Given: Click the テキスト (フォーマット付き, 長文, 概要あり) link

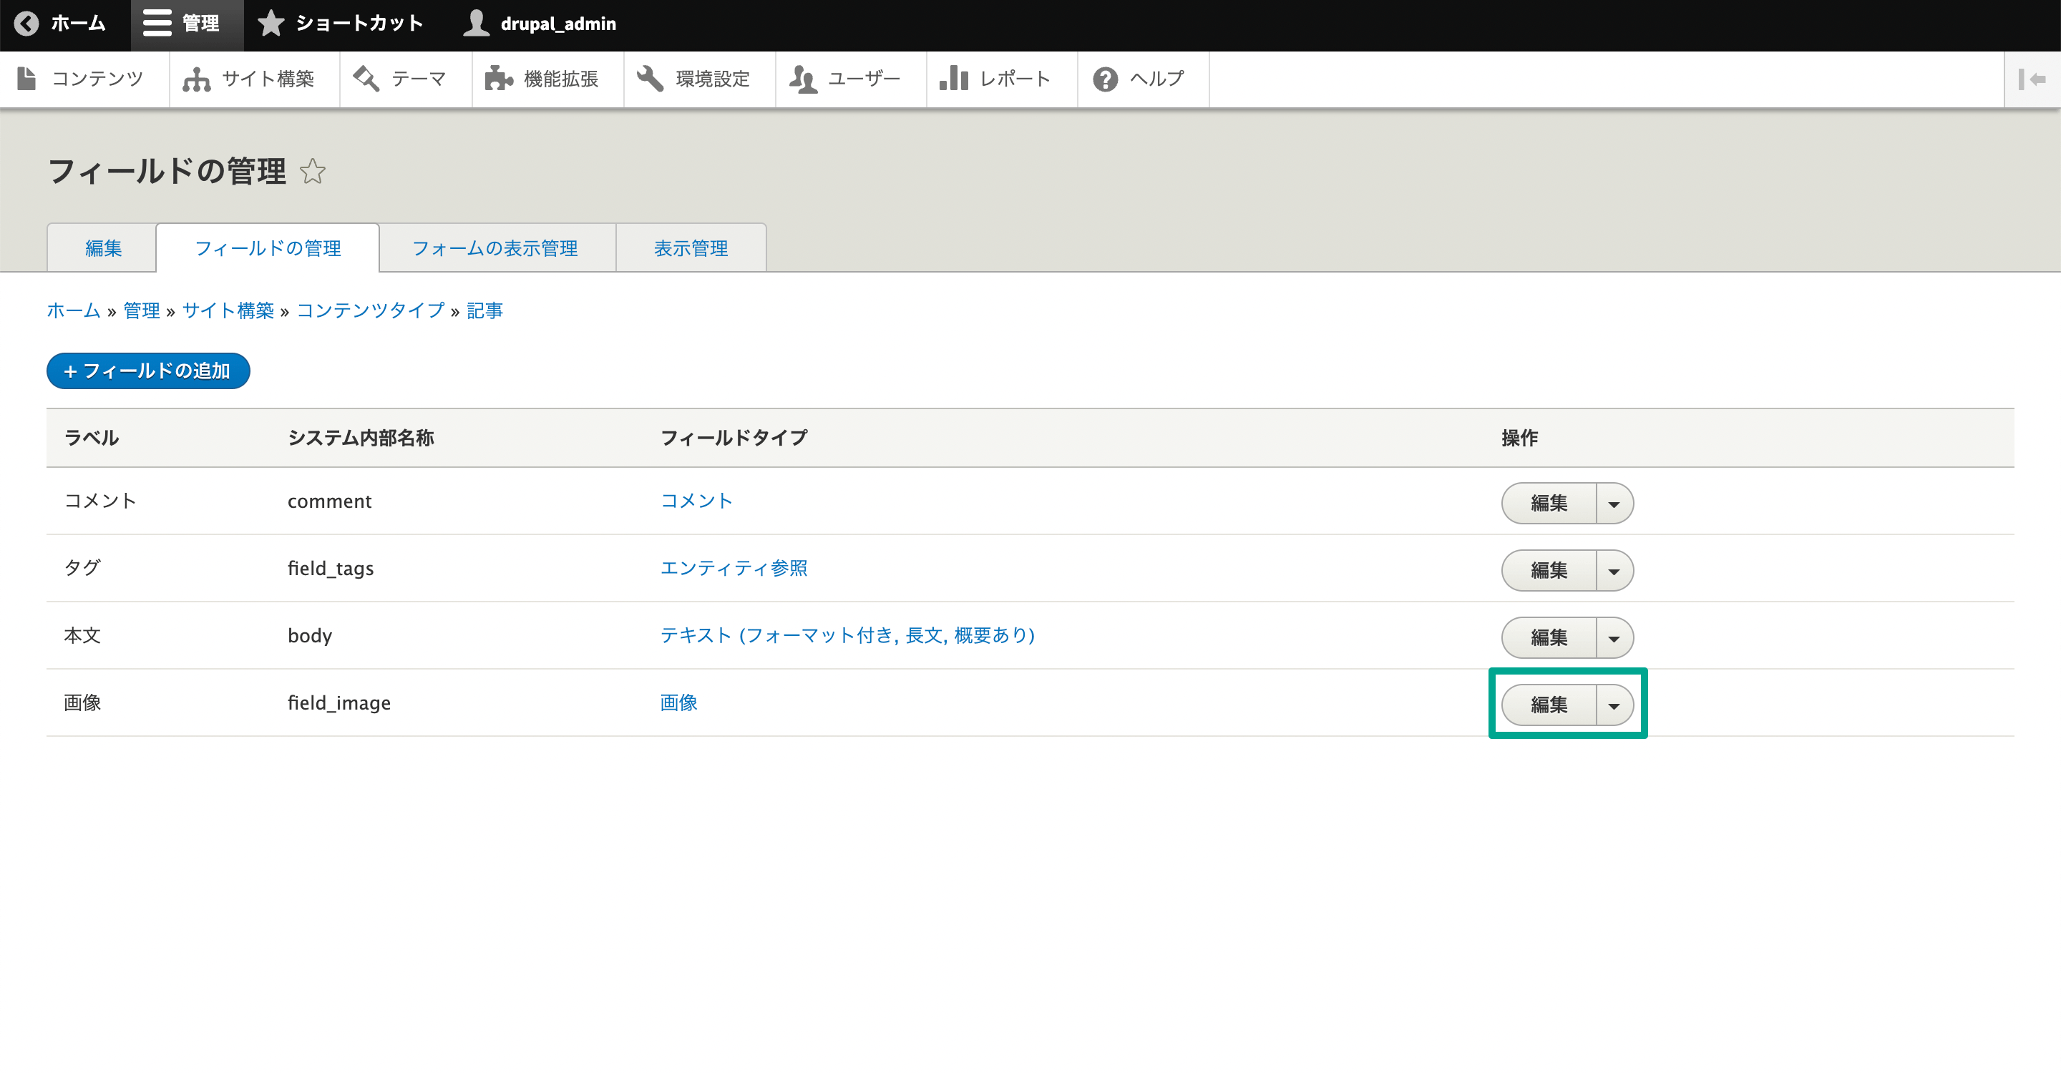Looking at the screenshot, I should click(x=847, y=635).
